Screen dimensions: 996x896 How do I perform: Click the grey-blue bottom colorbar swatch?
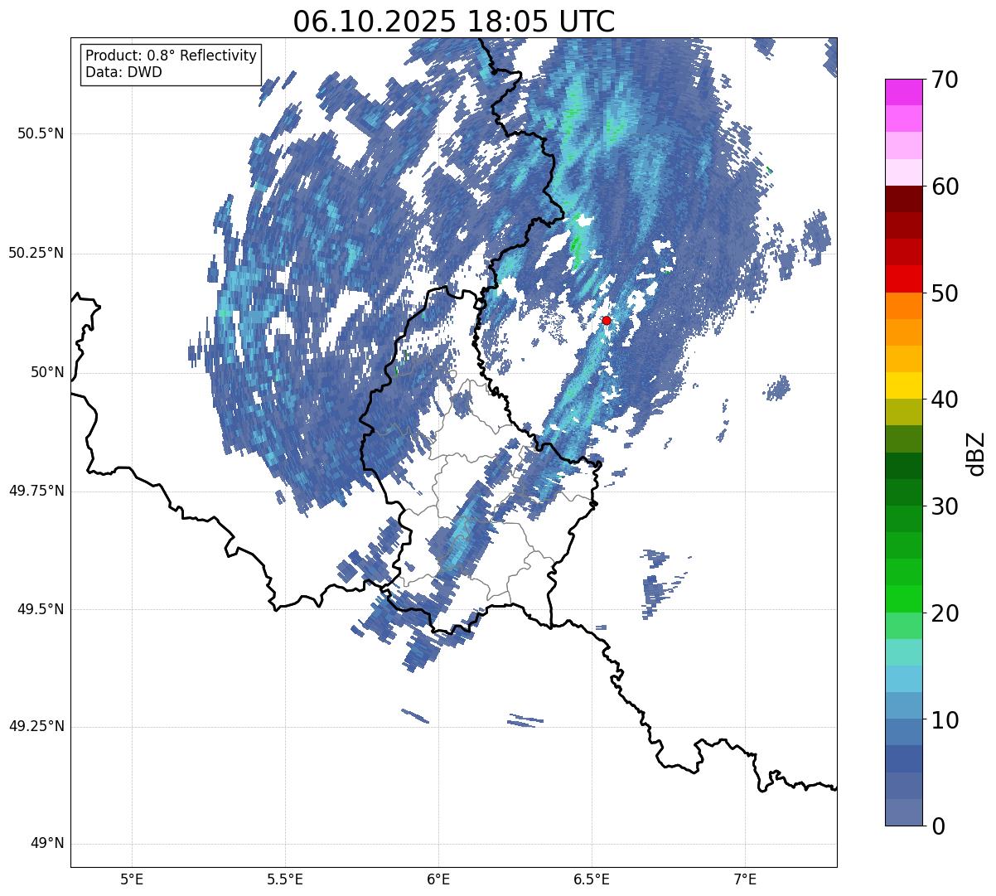click(903, 812)
